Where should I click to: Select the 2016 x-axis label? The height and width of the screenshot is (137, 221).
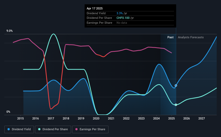coord(36,118)
